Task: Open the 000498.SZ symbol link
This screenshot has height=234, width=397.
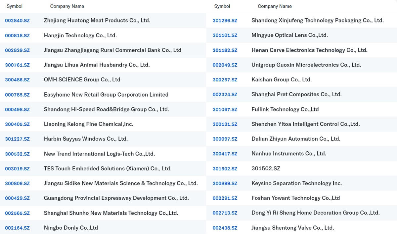Action: point(17,109)
